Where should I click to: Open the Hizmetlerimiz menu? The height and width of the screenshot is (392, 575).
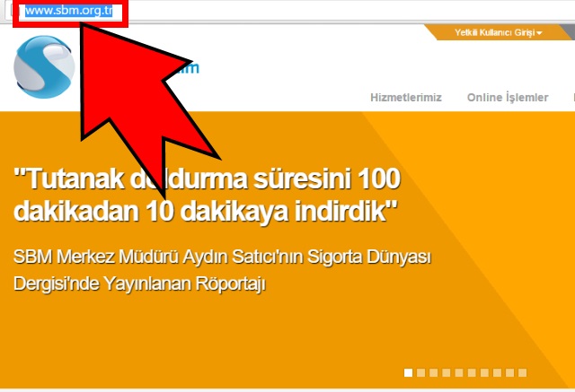(405, 98)
